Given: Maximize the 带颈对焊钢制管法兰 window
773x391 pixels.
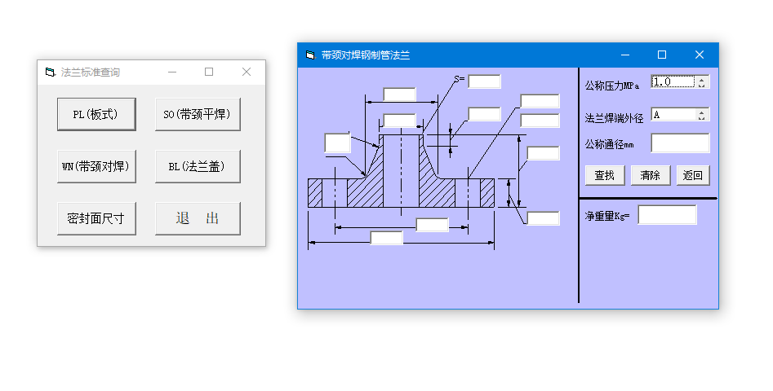Looking at the screenshot, I should pyautogui.click(x=662, y=55).
